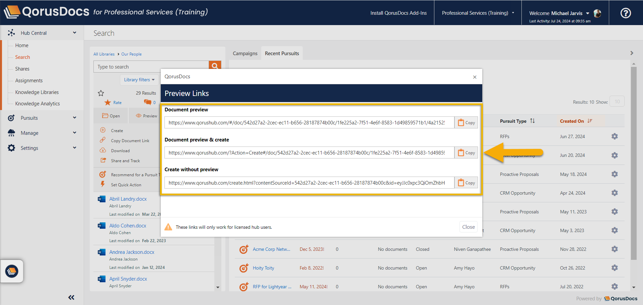Collapse the sidebar with double chevron
The width and height of the screenshot is (643, 305).
pos(71,297)
